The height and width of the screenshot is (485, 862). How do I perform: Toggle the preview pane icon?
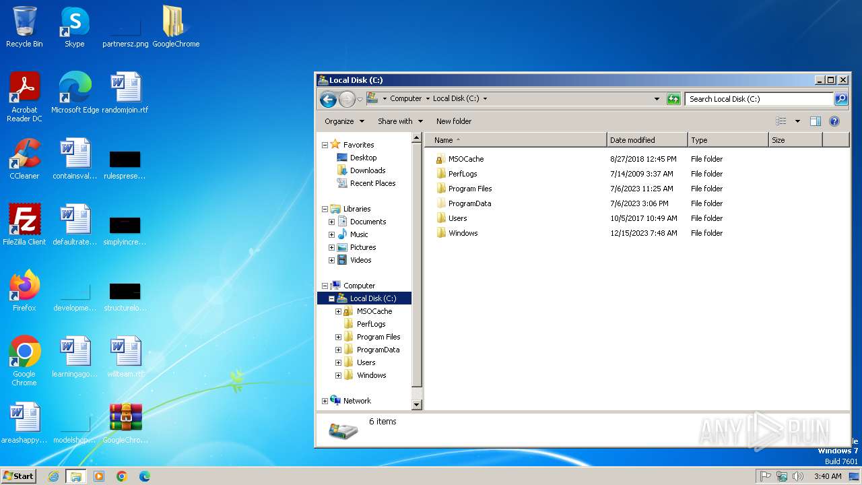point(815,121)
